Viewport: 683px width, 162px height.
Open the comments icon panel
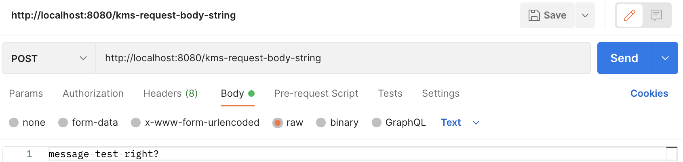coord(656,15)
